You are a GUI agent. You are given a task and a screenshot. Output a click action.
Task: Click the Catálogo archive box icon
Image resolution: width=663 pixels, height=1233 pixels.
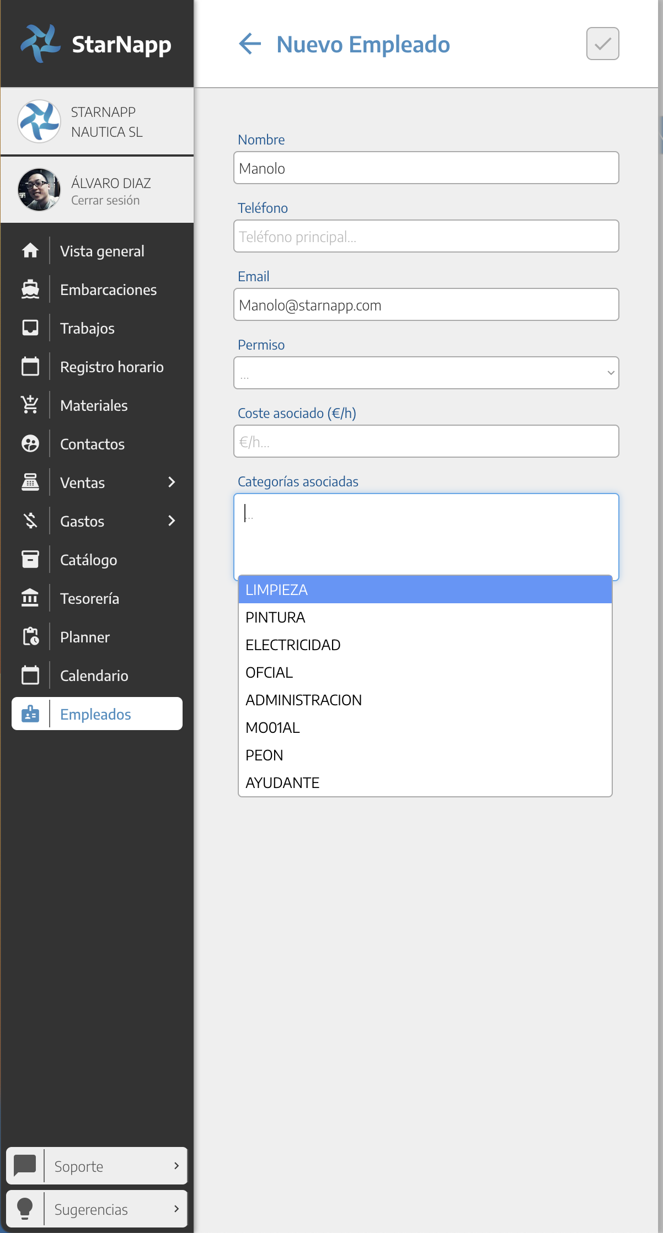click(30, 560)
